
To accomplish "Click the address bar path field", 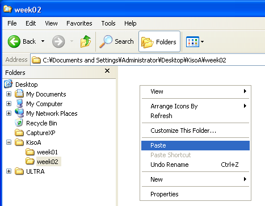I will [x=148, y=60].
